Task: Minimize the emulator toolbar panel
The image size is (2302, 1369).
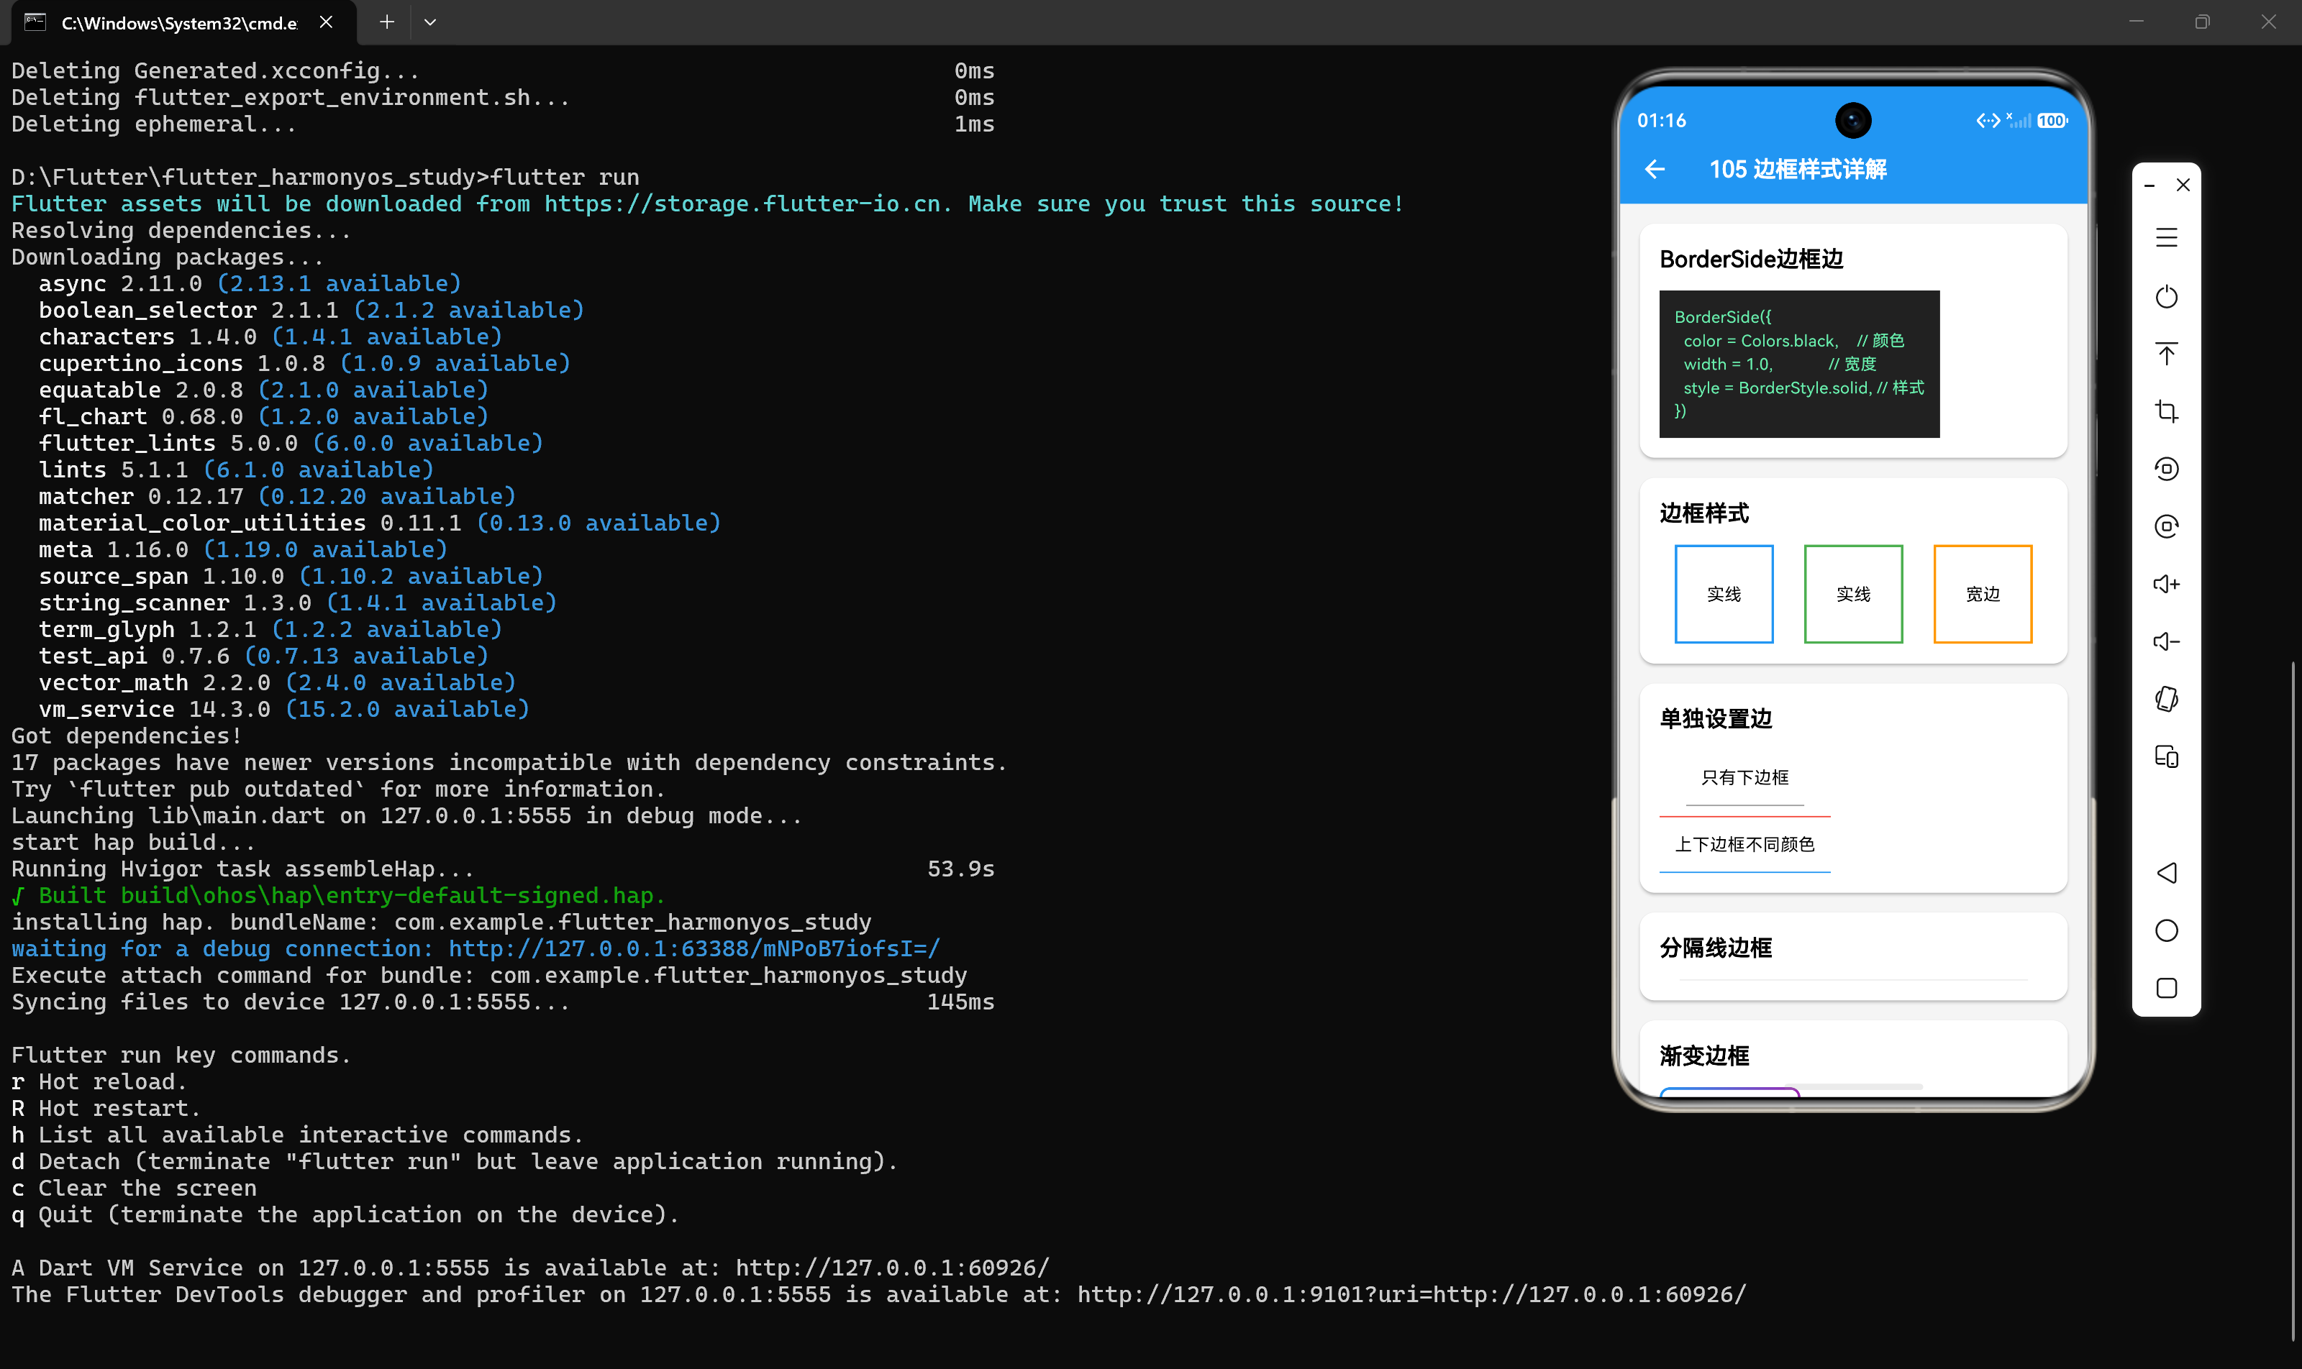Action: pos(2149,186)
